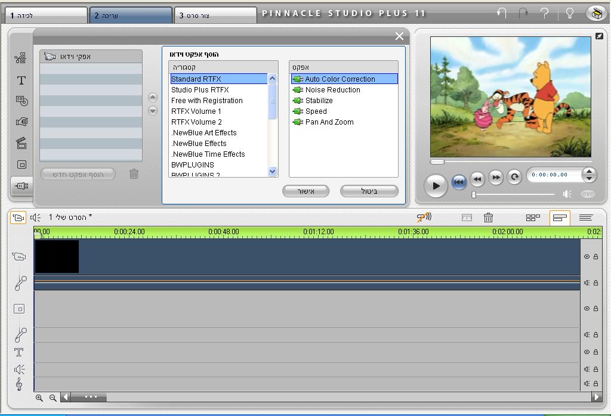The image size is (611, 416).
Task: Click the overlay track icon on the timeline
Action: pos(19,309)
